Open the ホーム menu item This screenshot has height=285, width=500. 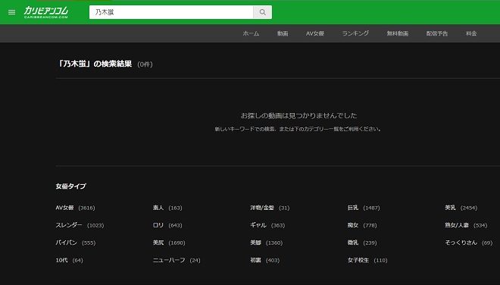[x=251, y=33]
